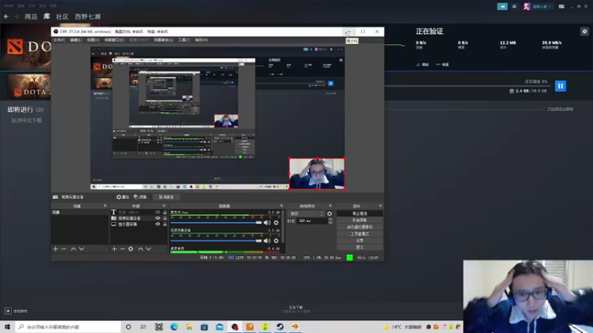
Task: Add a new scene with the plus icon
Action: 56,249
